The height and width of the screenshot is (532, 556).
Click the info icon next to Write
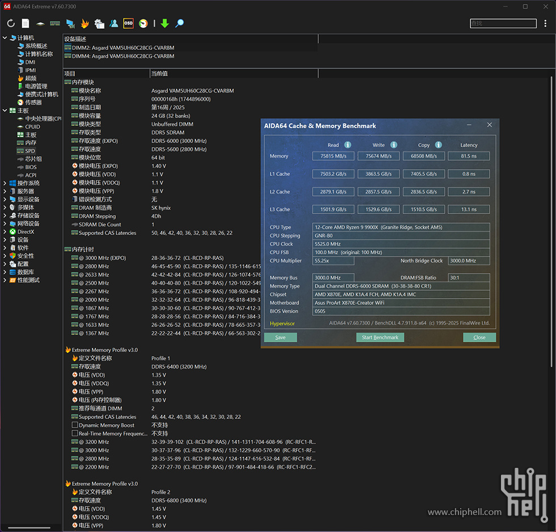point(394,145)
